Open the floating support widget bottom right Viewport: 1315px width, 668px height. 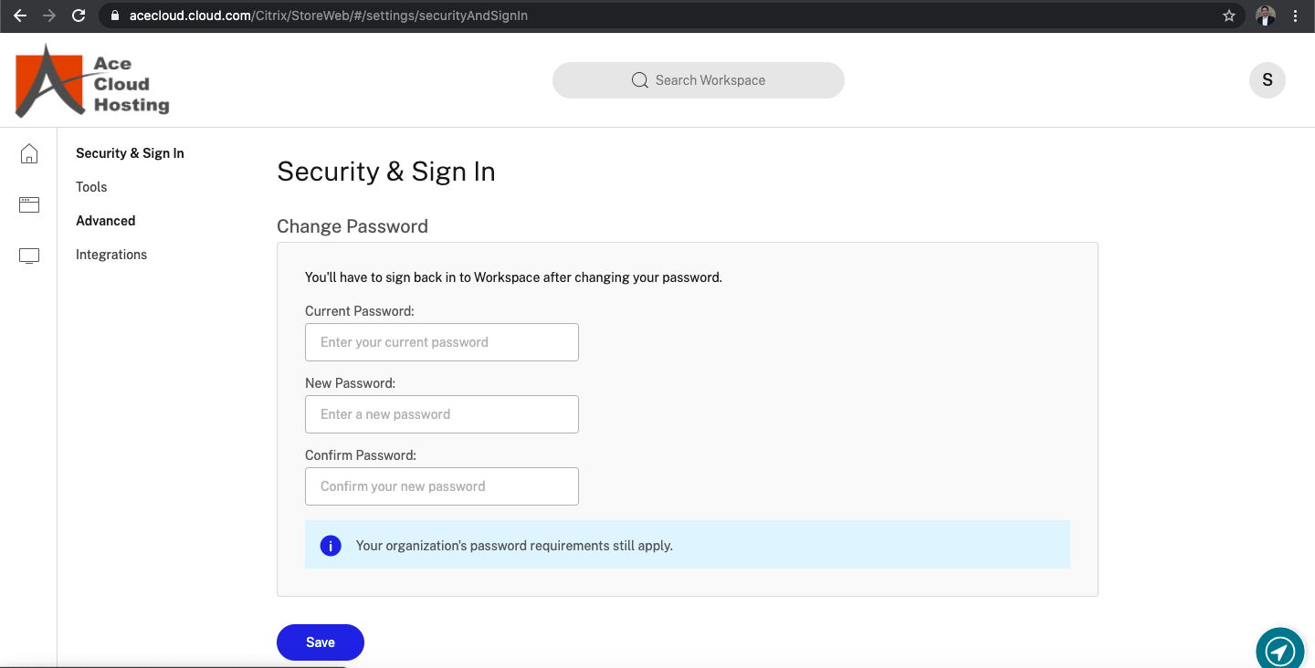click(x=1279, y=649)
